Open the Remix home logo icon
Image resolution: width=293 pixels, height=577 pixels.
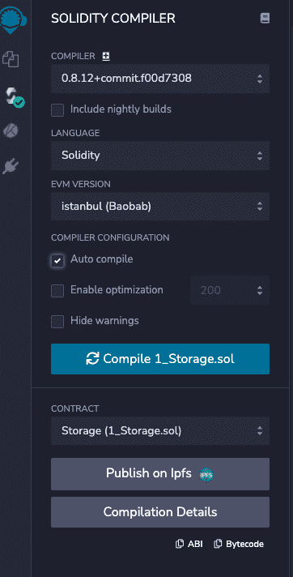(13, 20)
